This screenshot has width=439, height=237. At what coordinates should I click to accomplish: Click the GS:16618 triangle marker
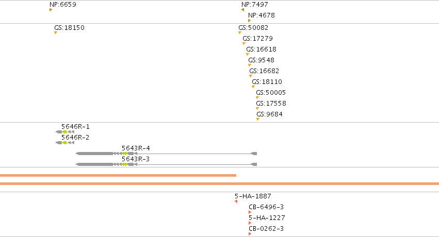coord(248,55)
